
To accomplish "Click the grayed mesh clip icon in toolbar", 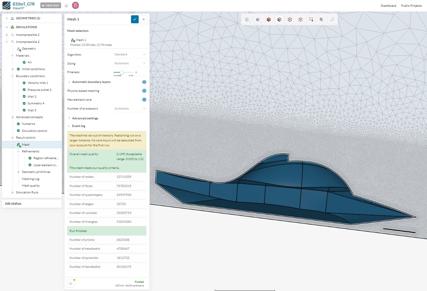I will click(321, 19).
